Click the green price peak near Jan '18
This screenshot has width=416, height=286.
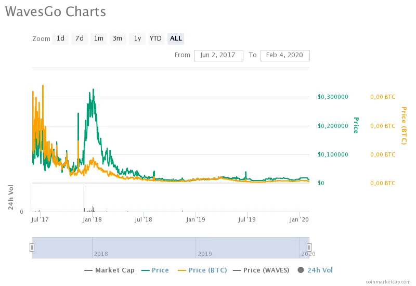93,89
